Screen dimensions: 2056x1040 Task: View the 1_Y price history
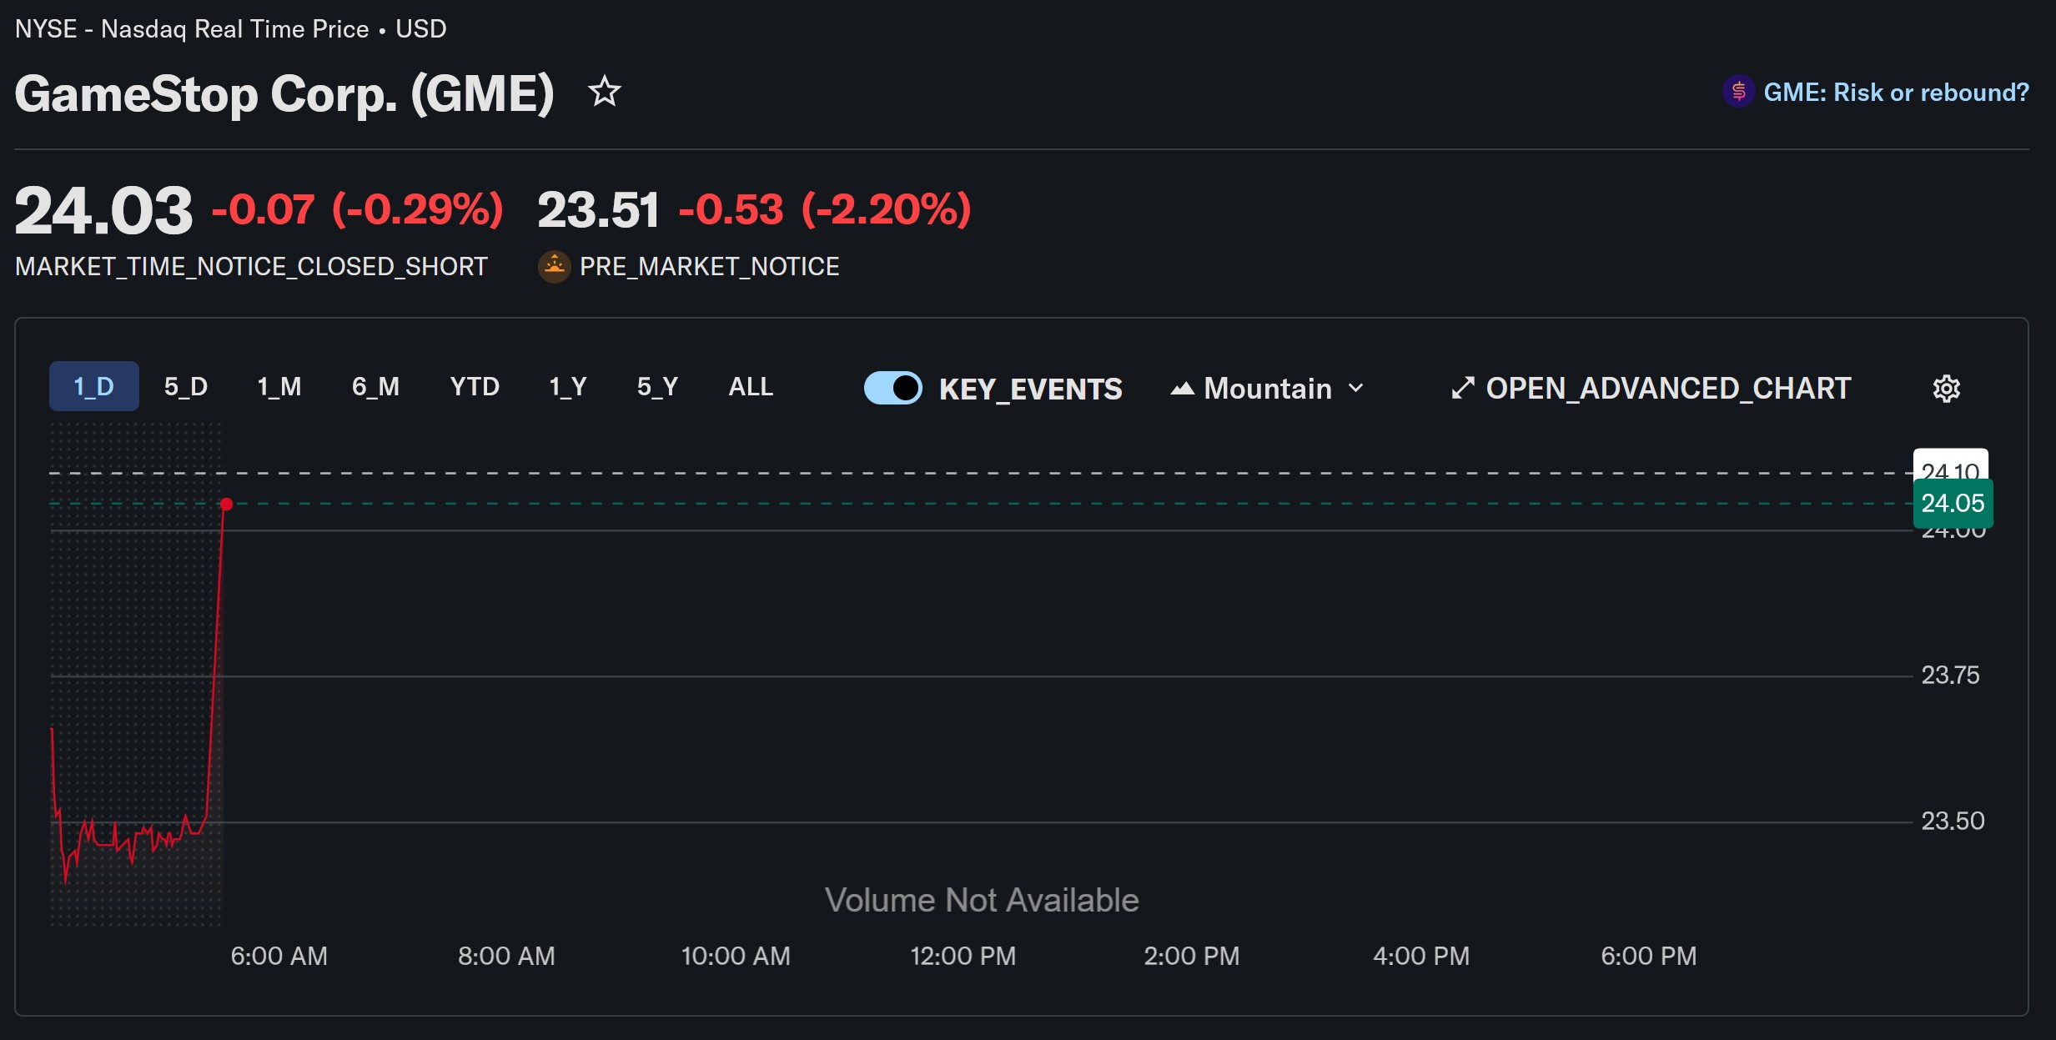568,387
